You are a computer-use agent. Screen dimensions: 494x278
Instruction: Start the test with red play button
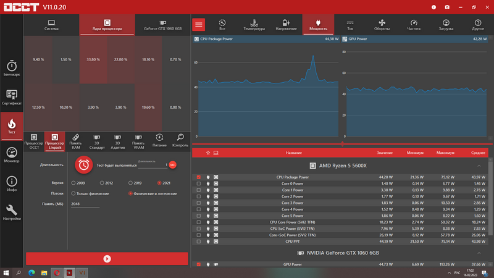(107, 259)
